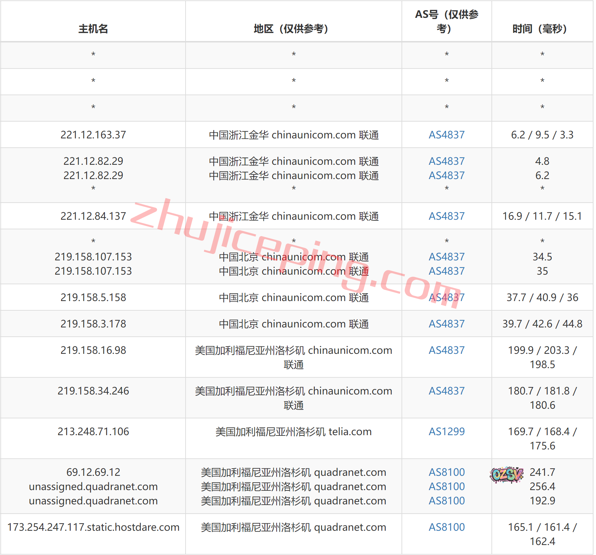Click the AS号 column header
596x555 pixels.
tap(446, 21)
